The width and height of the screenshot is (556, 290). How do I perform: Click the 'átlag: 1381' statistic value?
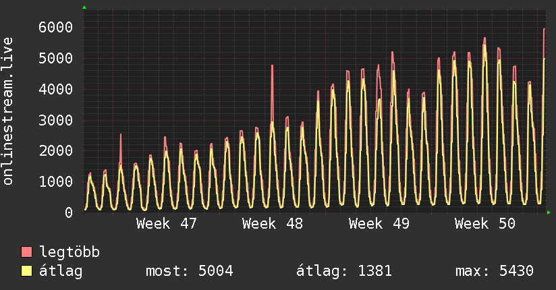click(344, 271)
